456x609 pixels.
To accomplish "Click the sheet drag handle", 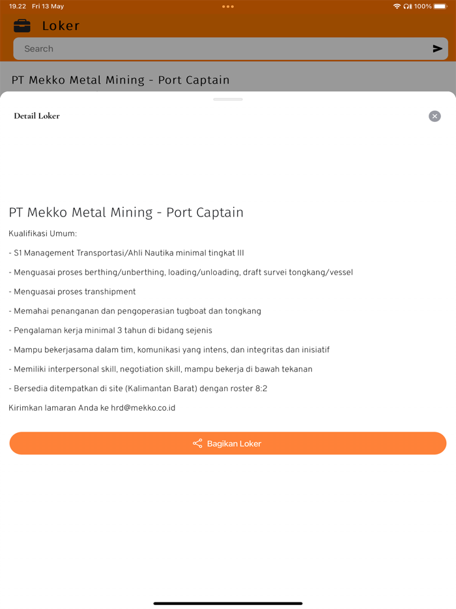I will coord(228,99).
